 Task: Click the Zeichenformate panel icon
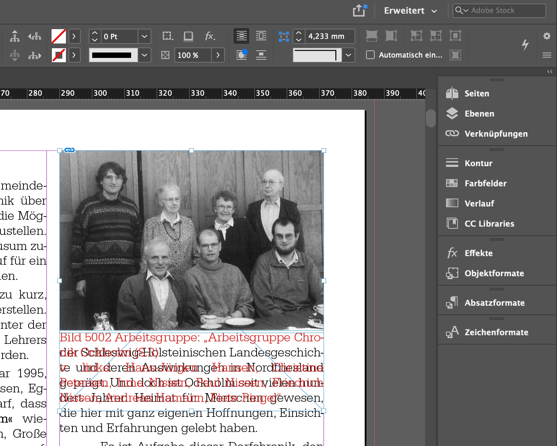[452, 332]
